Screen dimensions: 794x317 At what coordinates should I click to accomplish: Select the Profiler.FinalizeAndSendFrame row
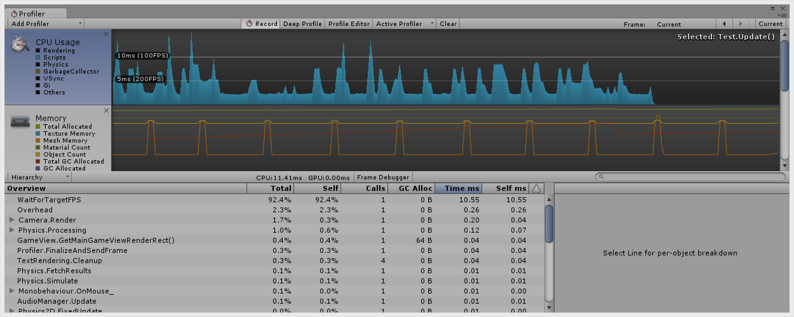click(274, 250)
